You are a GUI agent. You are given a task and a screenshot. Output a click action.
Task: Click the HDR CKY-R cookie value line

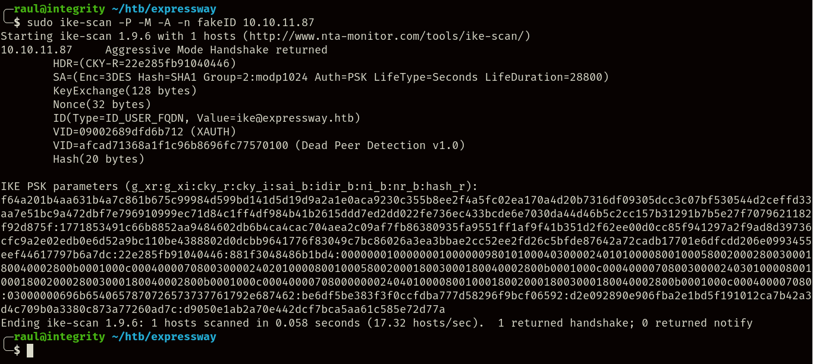point(145,64)
